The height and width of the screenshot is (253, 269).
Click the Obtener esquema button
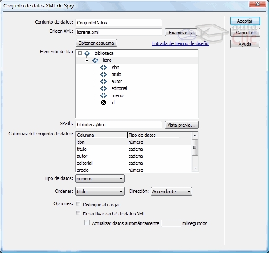pyautogui.click(x=96, y=43)
